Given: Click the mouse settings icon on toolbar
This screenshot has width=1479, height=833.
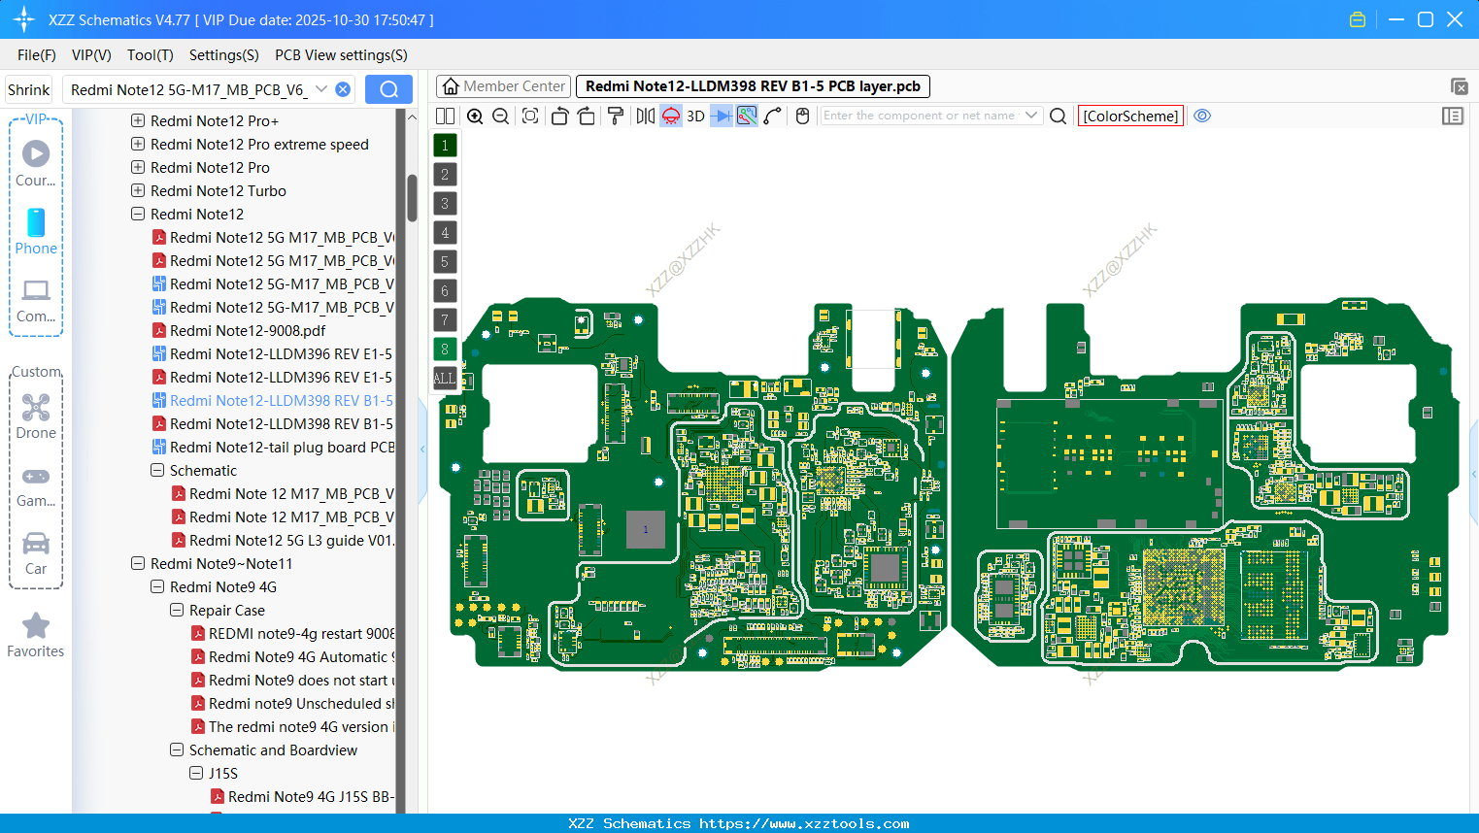Looking at the screenshot, I should pos(802,116).
